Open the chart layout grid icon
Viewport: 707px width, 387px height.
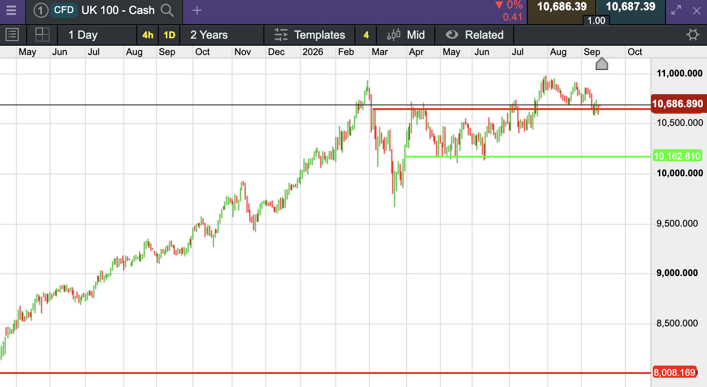42,35
